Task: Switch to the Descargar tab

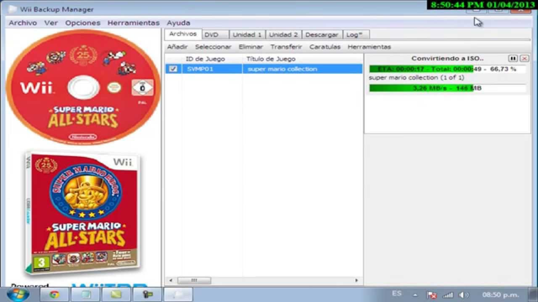Action: 322,35
